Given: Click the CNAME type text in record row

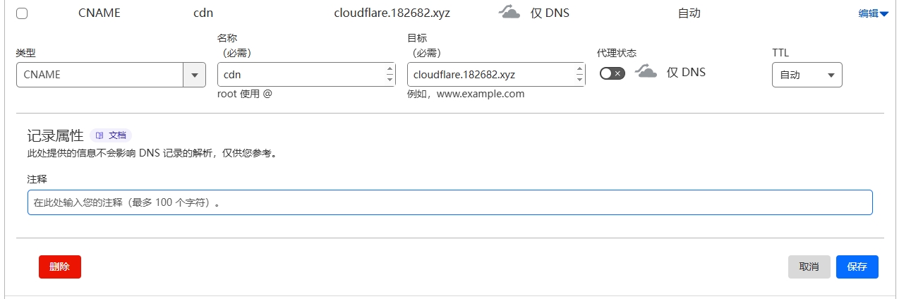Looking at the screenshot, I should coord(99,13).
